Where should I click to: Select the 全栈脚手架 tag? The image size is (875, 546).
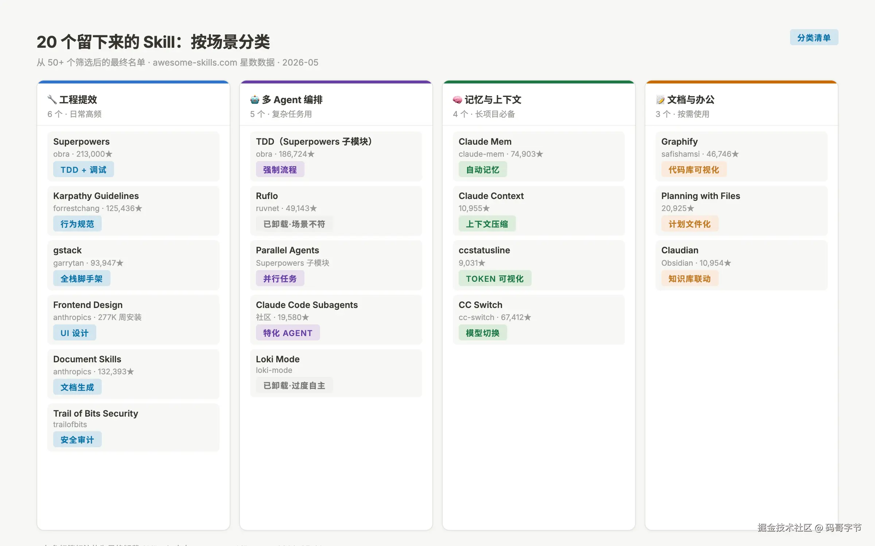[x=82, y=278]
